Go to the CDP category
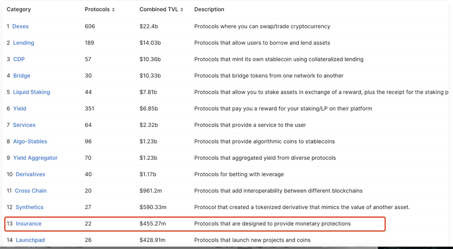The image size is (453, 249). pos(19,59)
